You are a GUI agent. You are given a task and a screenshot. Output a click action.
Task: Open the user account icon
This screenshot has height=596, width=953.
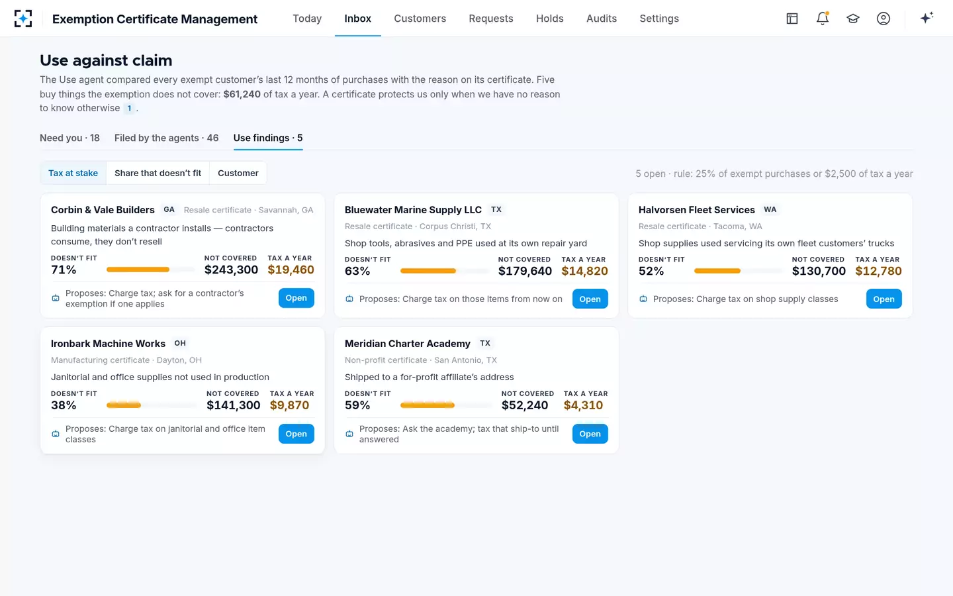[x=884, y=19]
